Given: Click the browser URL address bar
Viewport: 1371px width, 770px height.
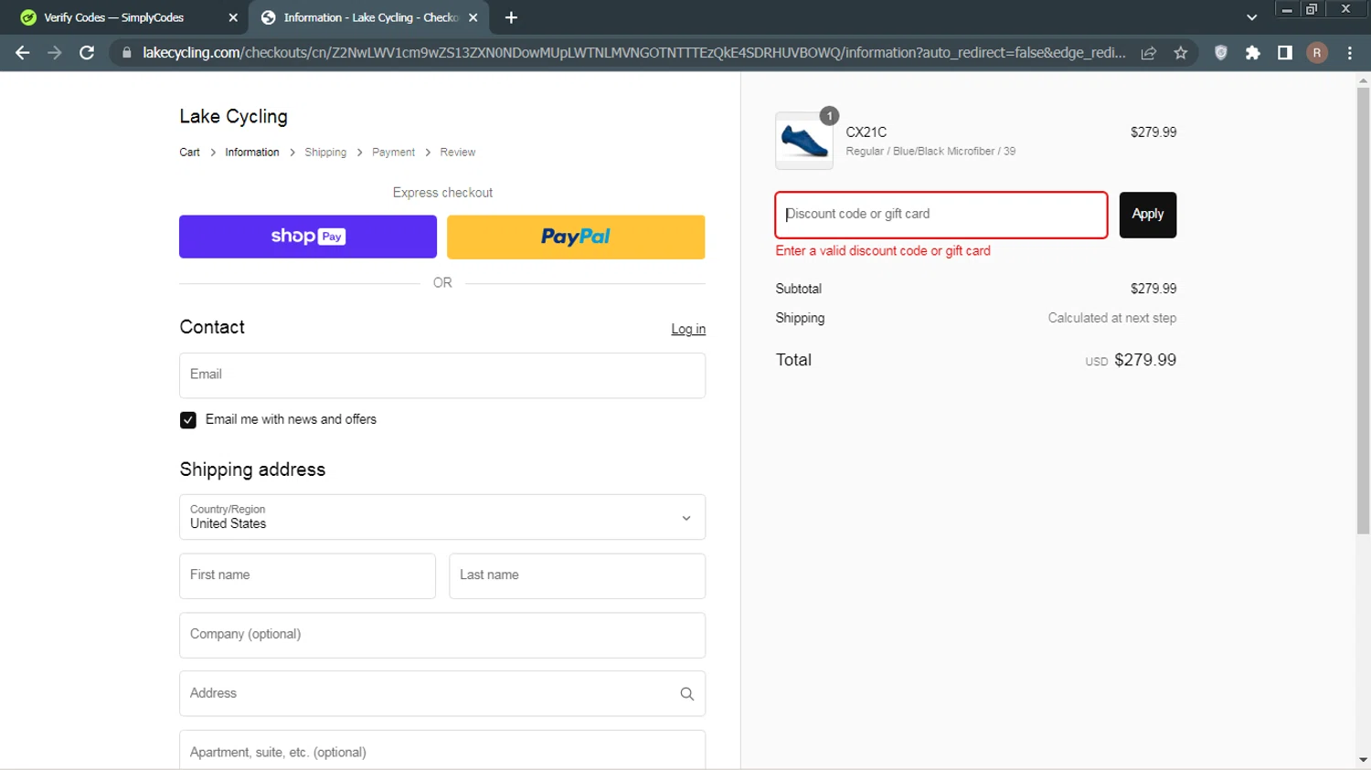Looking at the screenshot, I should (633, 53).
